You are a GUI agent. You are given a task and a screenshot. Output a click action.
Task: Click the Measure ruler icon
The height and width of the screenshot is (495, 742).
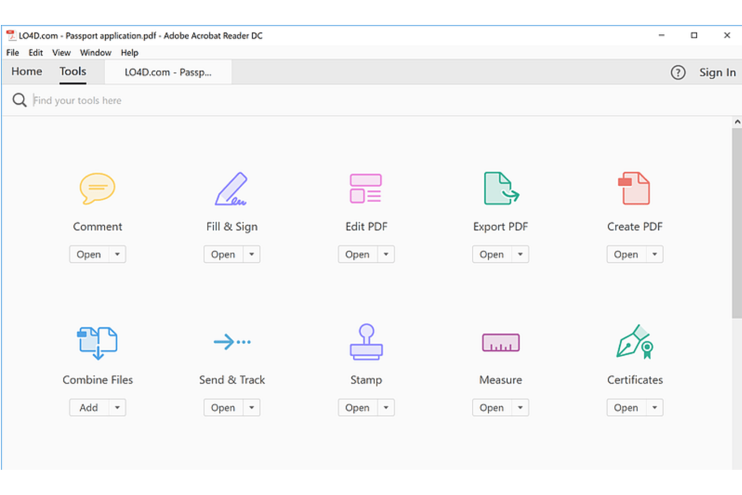coord(500,343)
